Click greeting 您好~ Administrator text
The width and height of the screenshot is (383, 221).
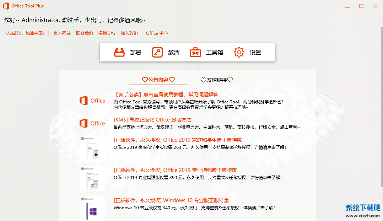click(x=75, y=20)
